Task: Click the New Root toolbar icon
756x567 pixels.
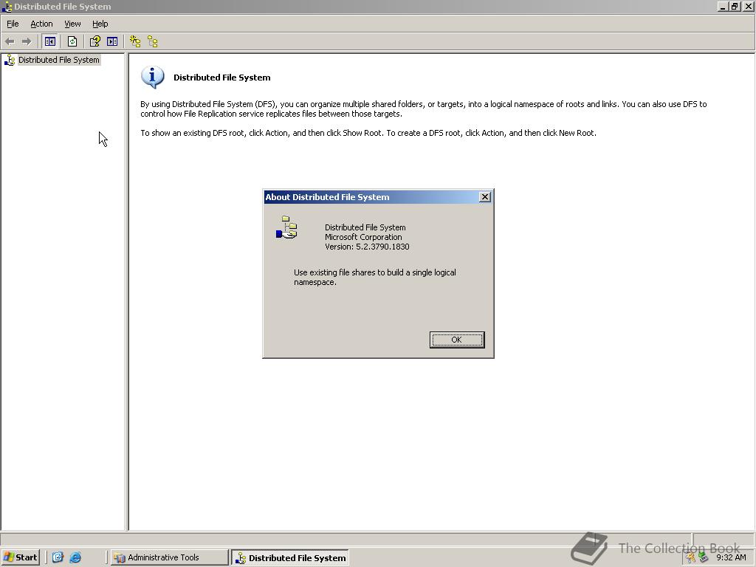Action: (x=135, y=42)
